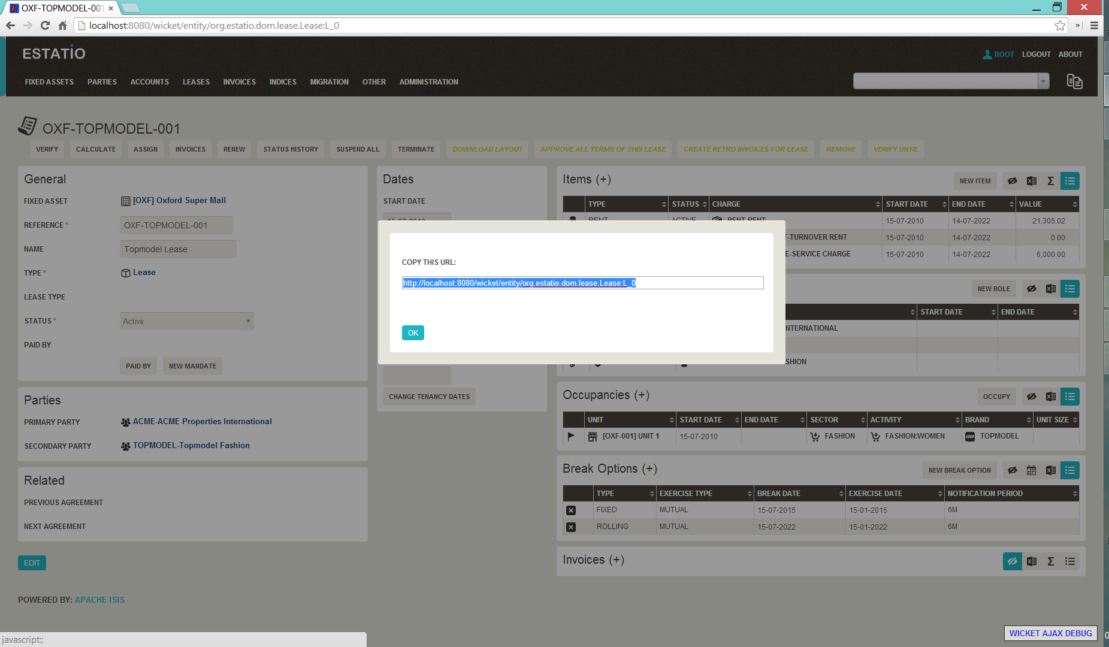Image resolution: width=1109 pixels, height=647 pixels.
Task: Hide the Items collection with eye icon
Action: point(1013,181)
